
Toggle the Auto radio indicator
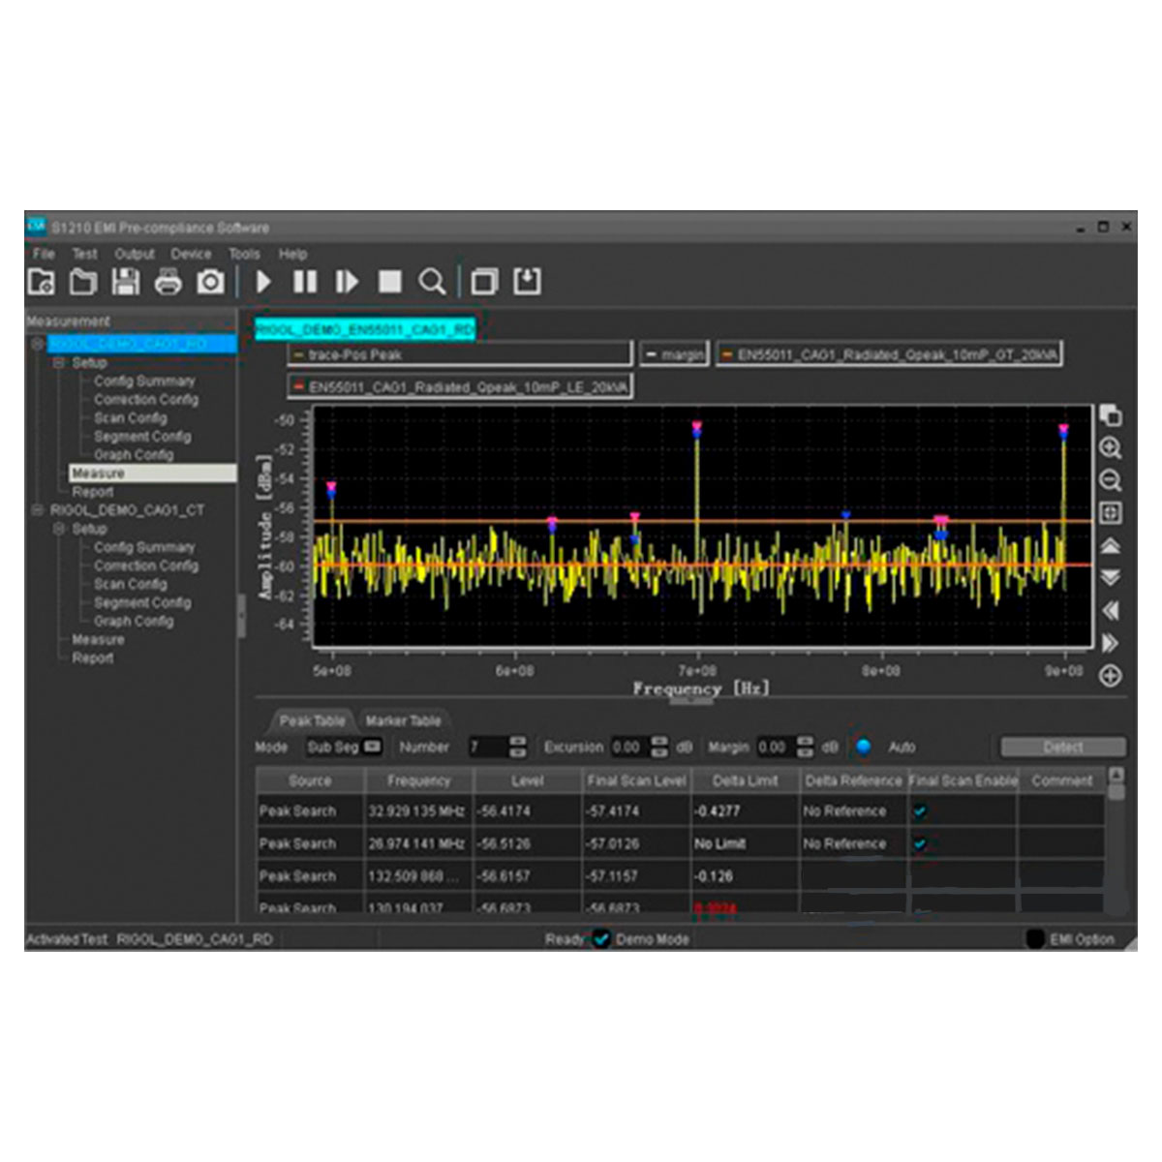click(864, 747)
